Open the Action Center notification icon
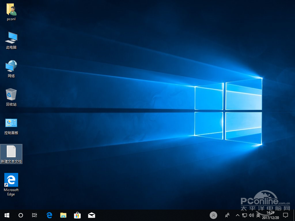The image size is (295, 221). click(x=286, y=216)
